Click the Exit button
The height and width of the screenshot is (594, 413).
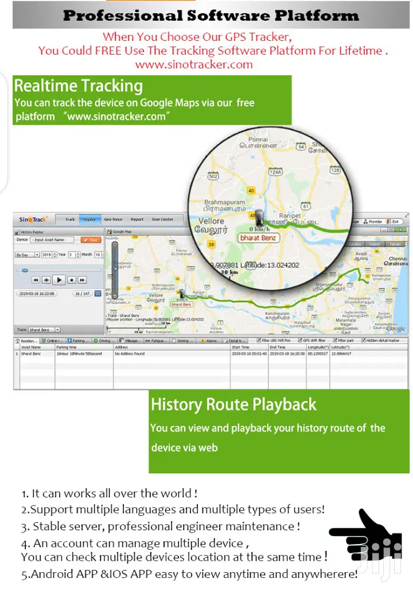click(393, 222)
